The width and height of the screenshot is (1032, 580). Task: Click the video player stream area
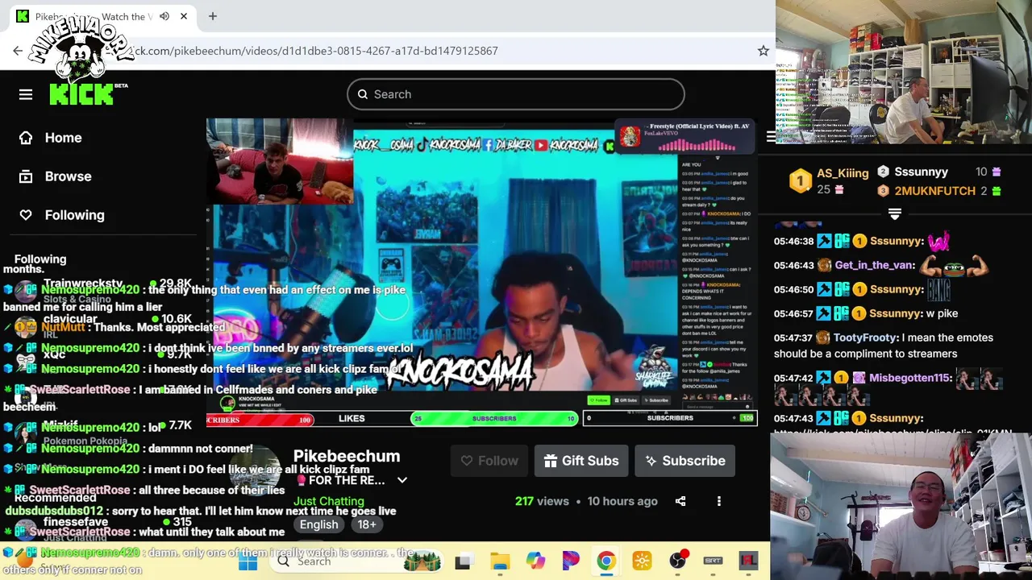[x=481, y=272]
